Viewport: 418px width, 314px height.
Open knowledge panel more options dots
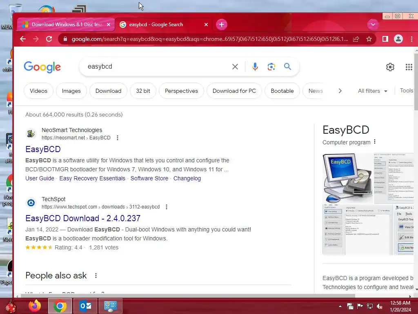375,142
